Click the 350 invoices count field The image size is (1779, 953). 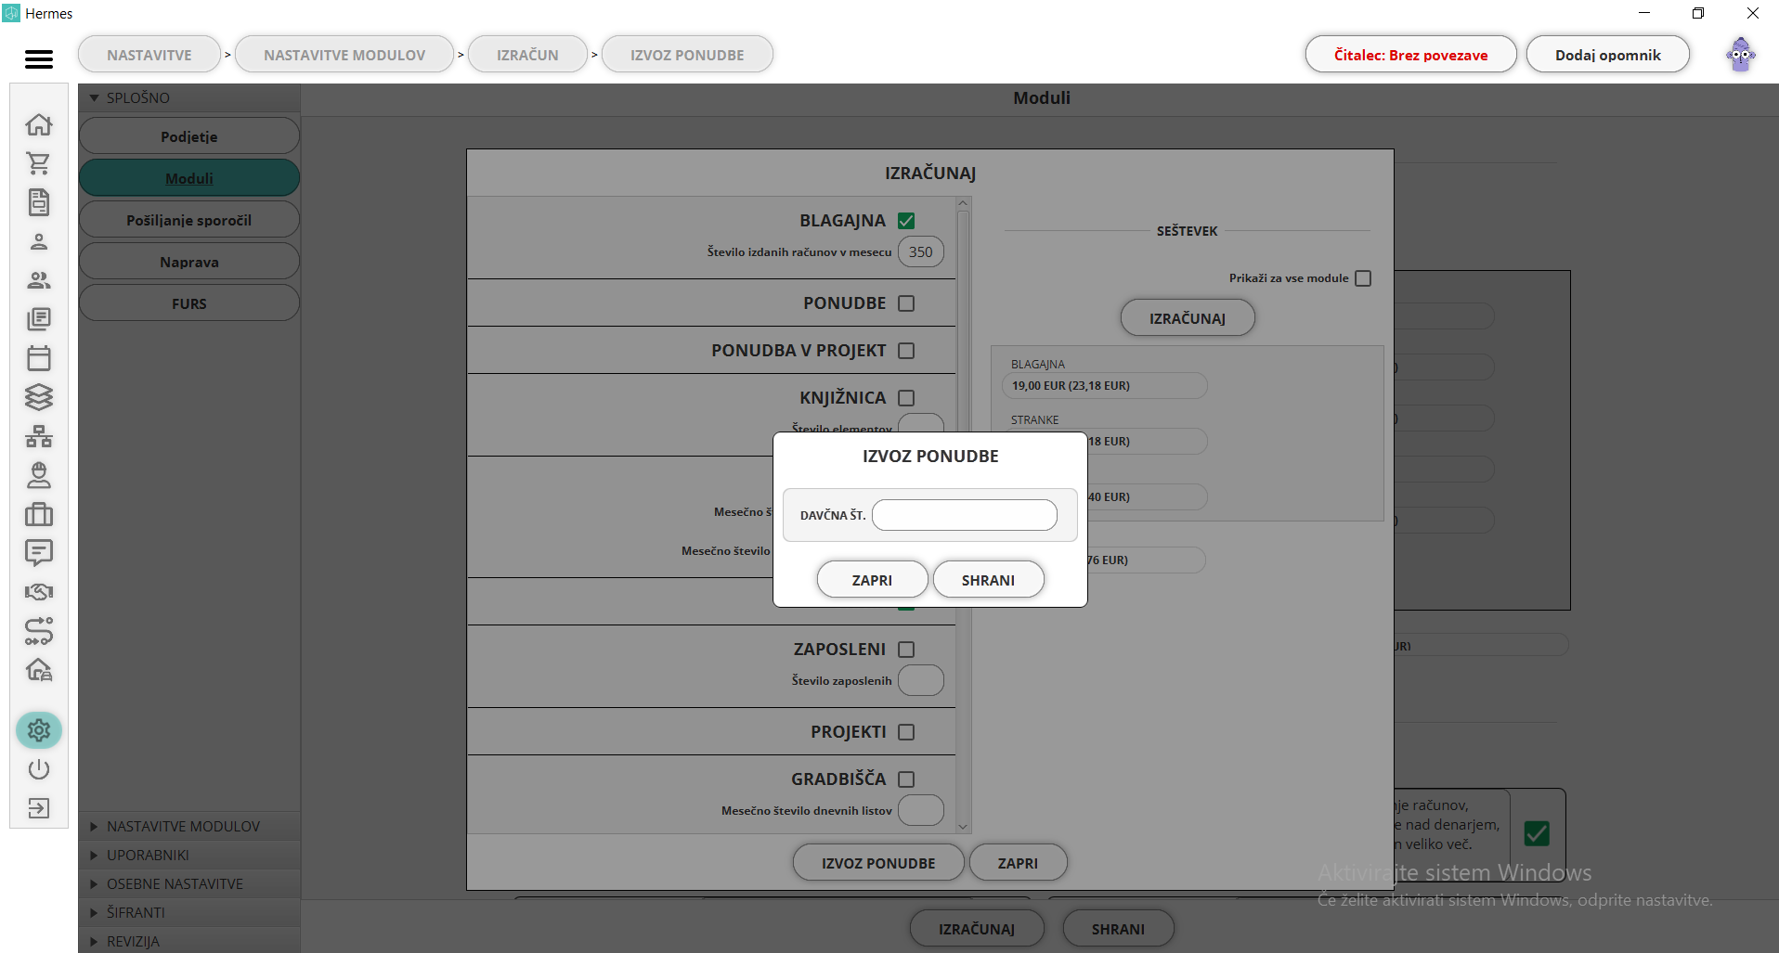click(x=921, y=251)
